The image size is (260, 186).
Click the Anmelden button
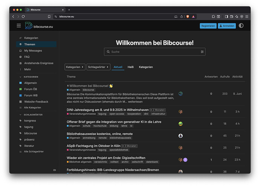(227, 26)
